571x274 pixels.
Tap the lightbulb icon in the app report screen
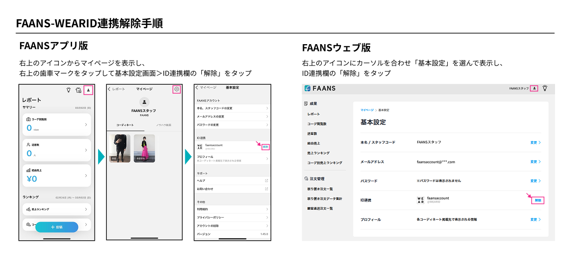(68, 90)
